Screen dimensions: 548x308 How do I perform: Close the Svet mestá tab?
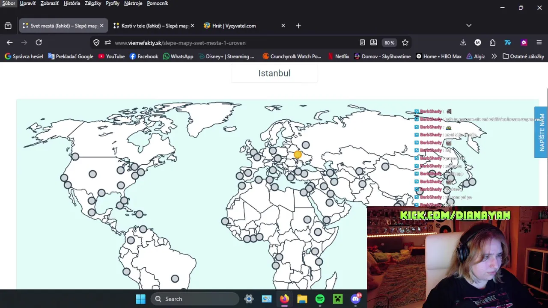(x=101, y=26)
